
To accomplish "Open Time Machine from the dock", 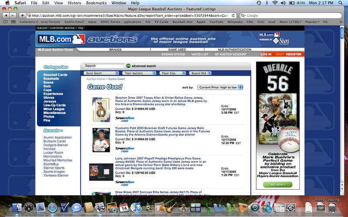I will 255,208.
